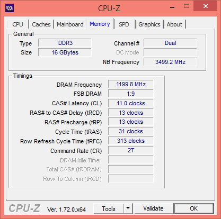This screenshot has width=221, height=219.
Task: Select the Memory tab
Action: [100, 24]
